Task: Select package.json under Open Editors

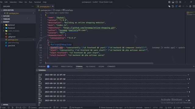Action: point(14,13)
